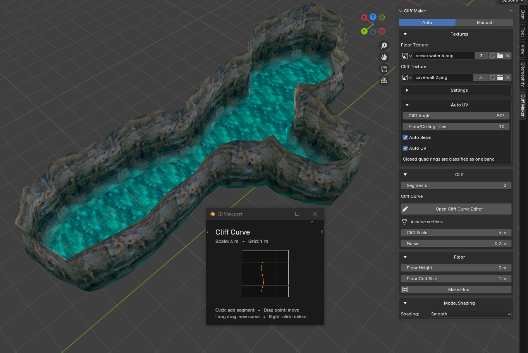Switch to Manual mode

click(x=484, y=22)
